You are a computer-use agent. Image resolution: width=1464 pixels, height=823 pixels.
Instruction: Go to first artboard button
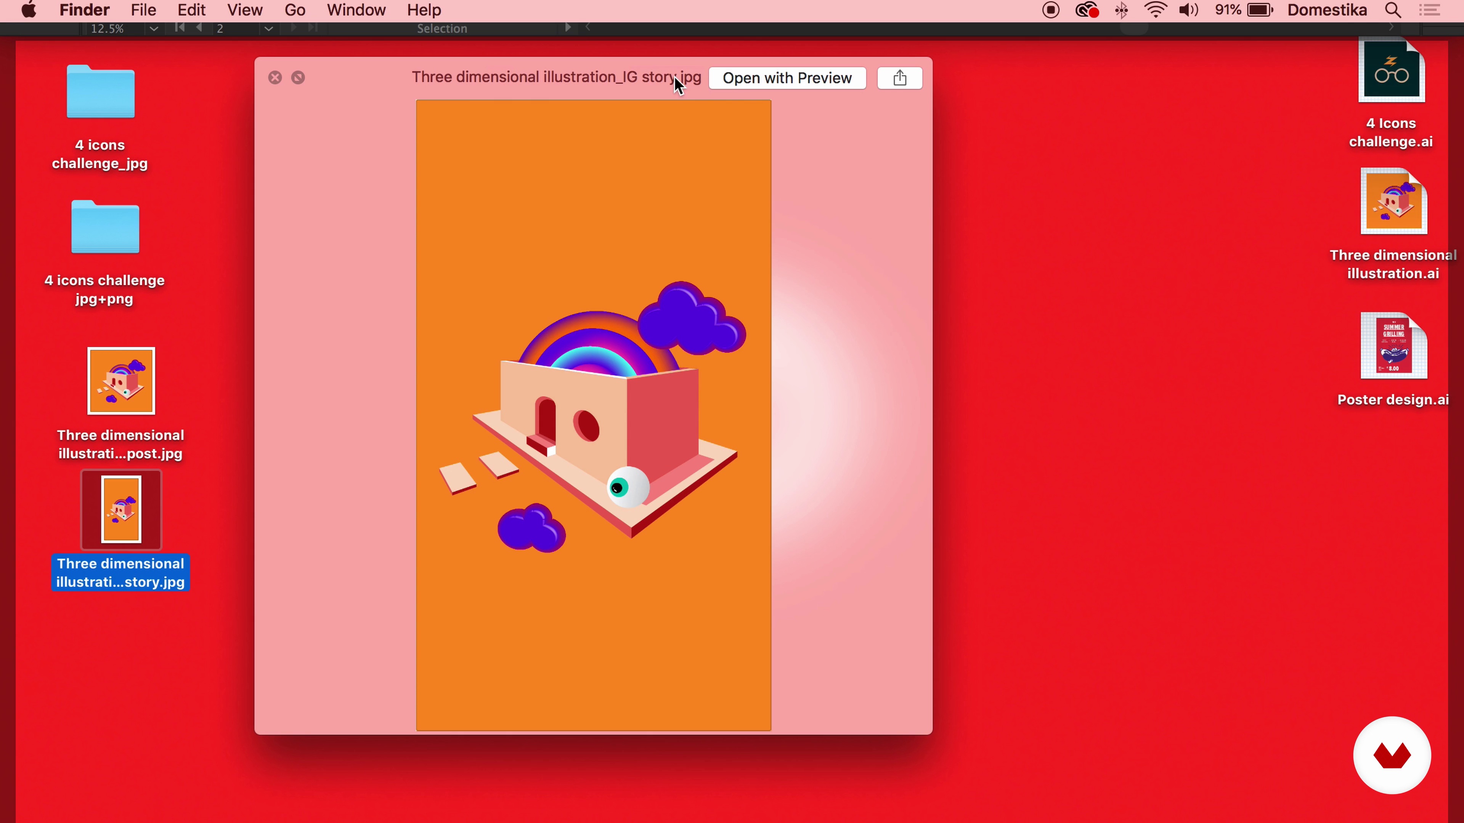point(180,28)
